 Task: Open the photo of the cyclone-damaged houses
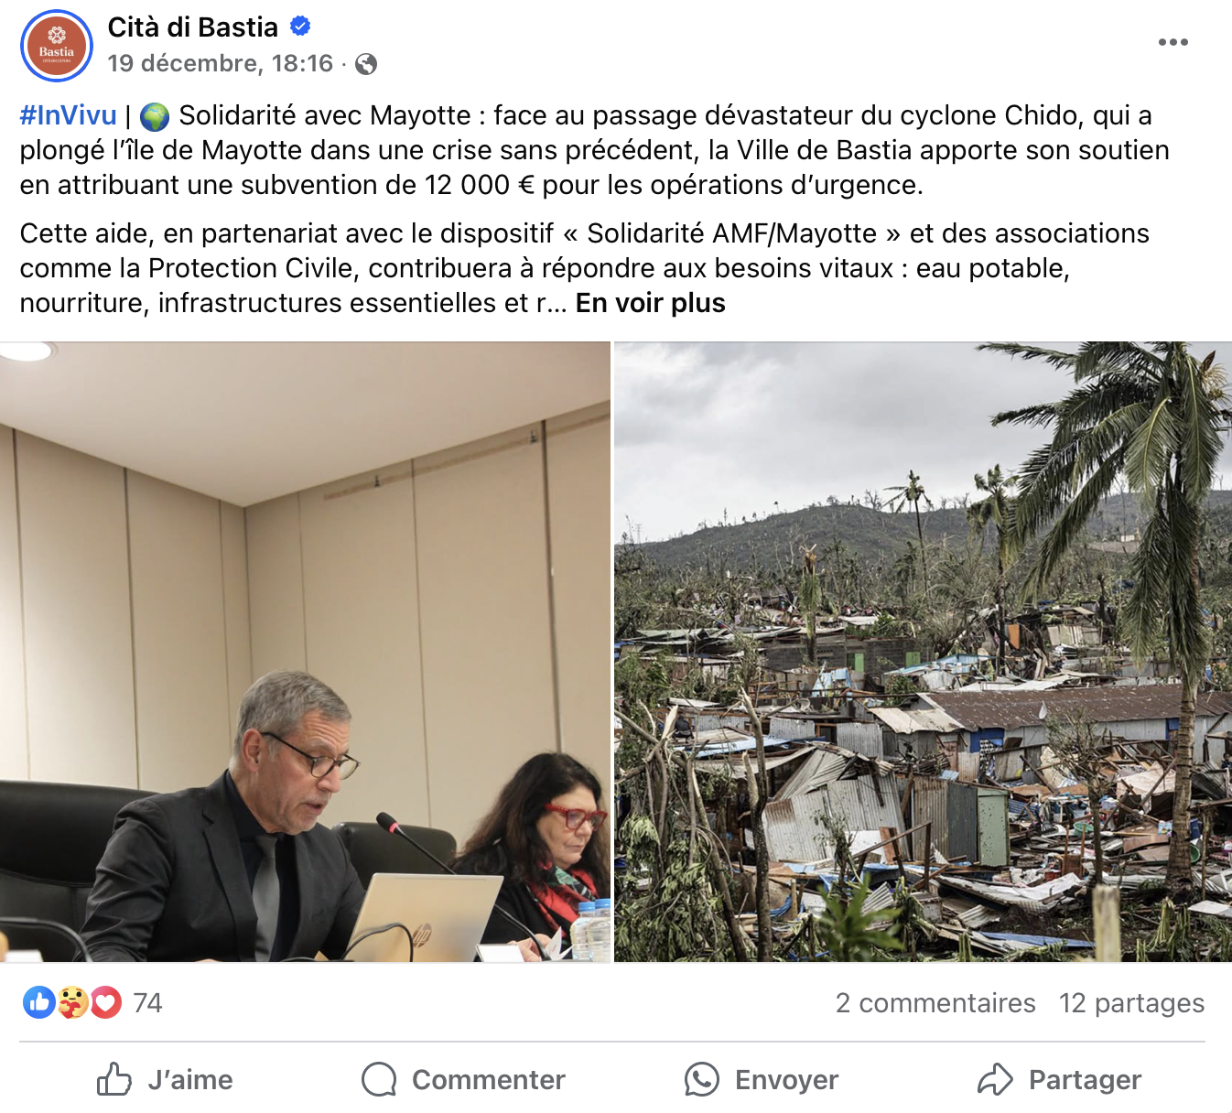pos(923,652)
